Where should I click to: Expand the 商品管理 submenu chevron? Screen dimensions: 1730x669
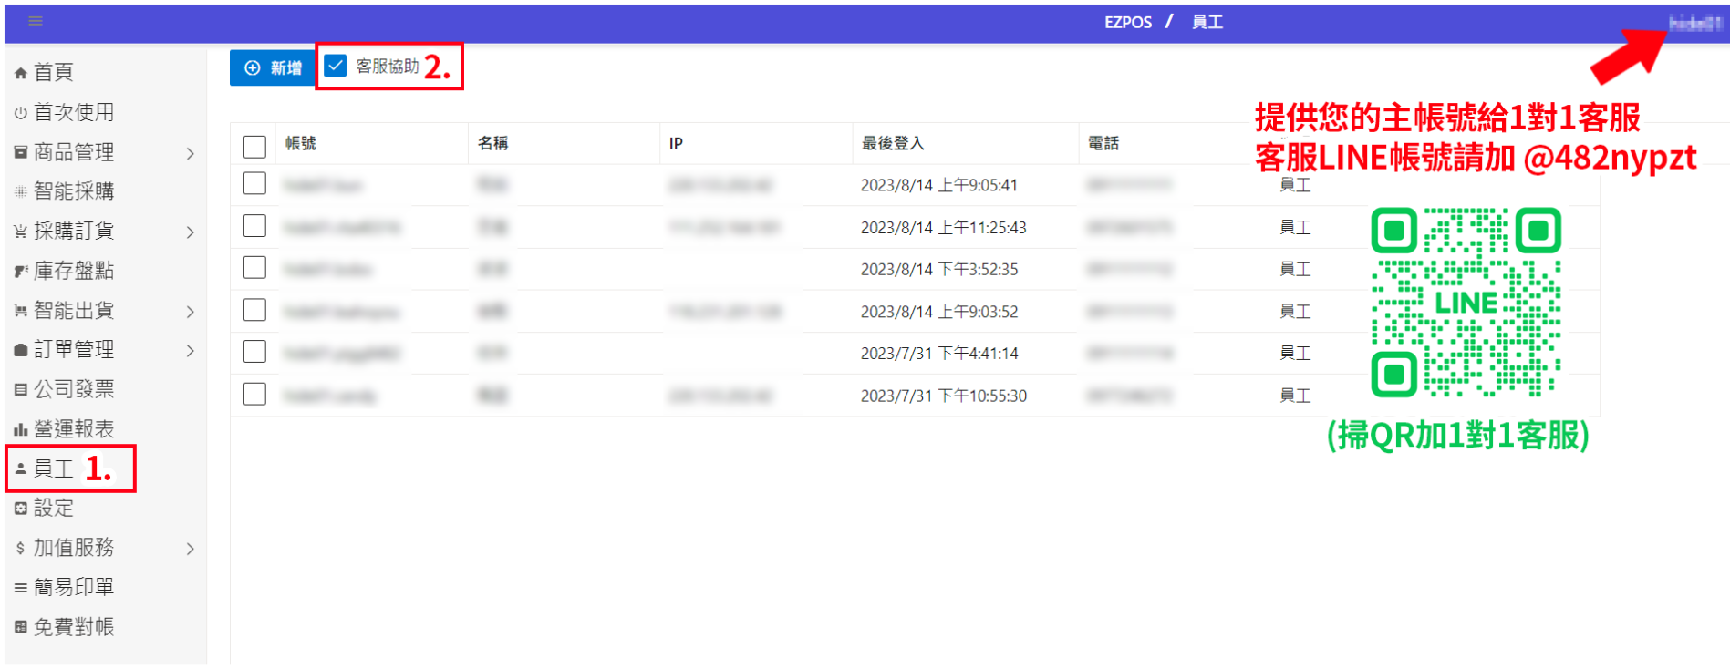(190, 153)
